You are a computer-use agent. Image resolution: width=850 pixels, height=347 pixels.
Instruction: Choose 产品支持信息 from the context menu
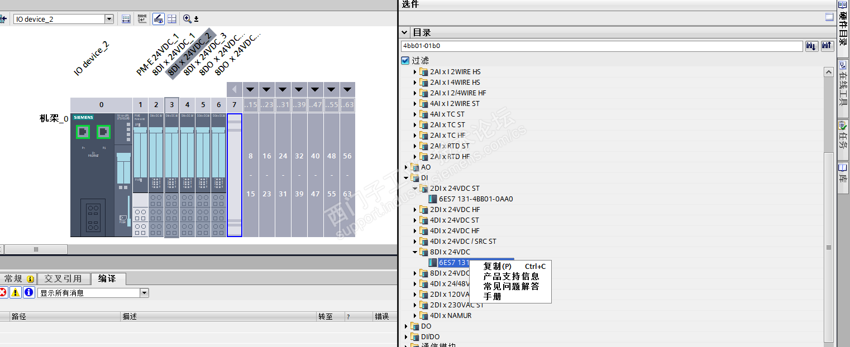tap(510, 277)
